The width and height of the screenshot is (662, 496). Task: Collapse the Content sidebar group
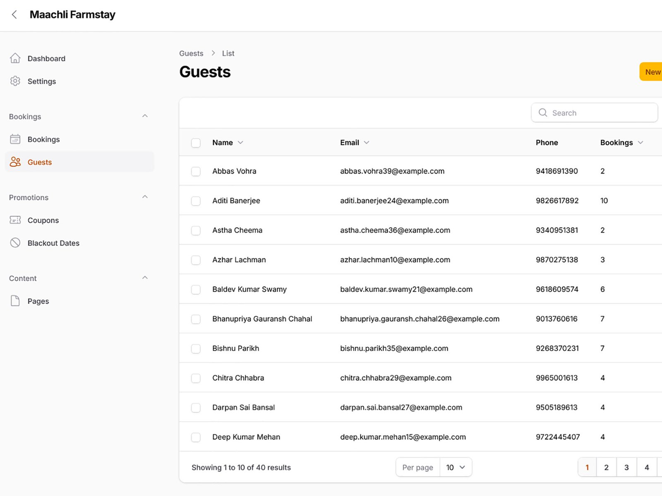(x=145, y=278)
